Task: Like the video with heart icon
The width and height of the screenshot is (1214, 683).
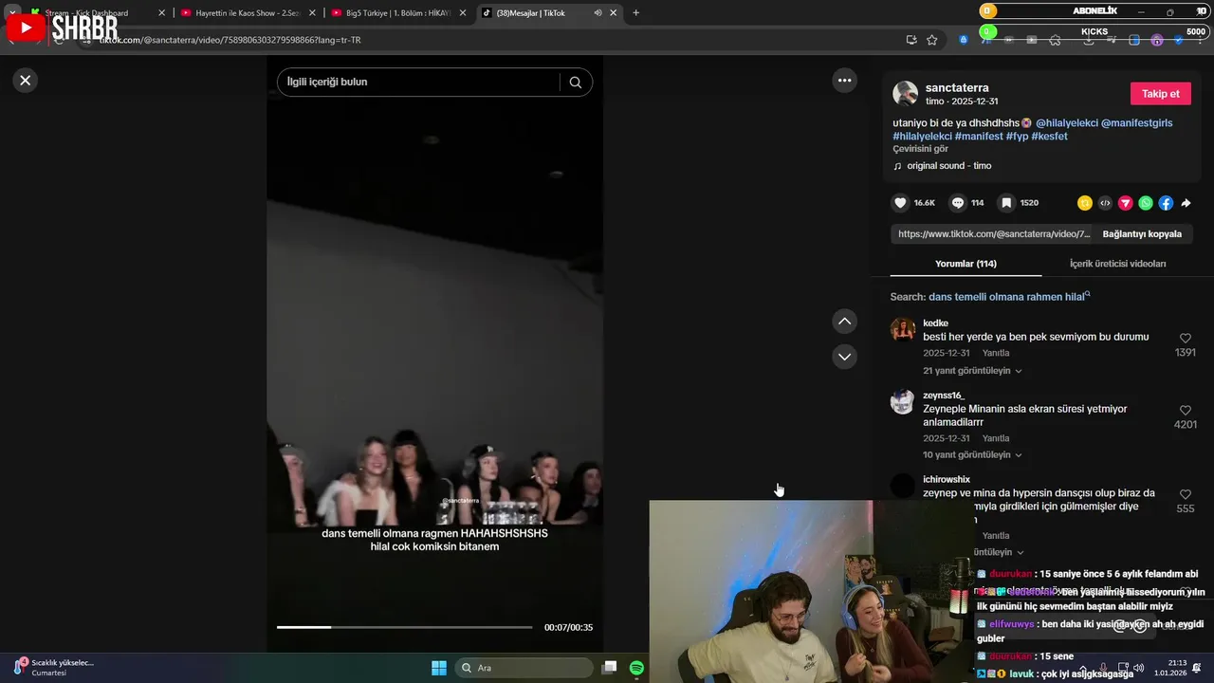Action: 900,203
